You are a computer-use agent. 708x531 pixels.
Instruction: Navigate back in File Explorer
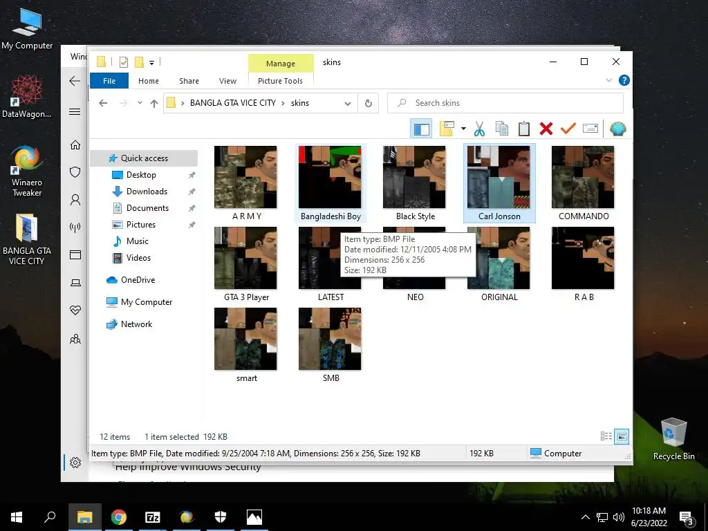click(103, 104)
